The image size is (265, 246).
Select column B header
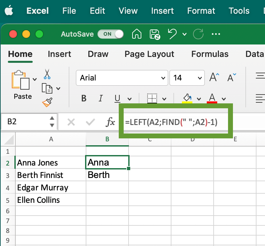(107, 139)
